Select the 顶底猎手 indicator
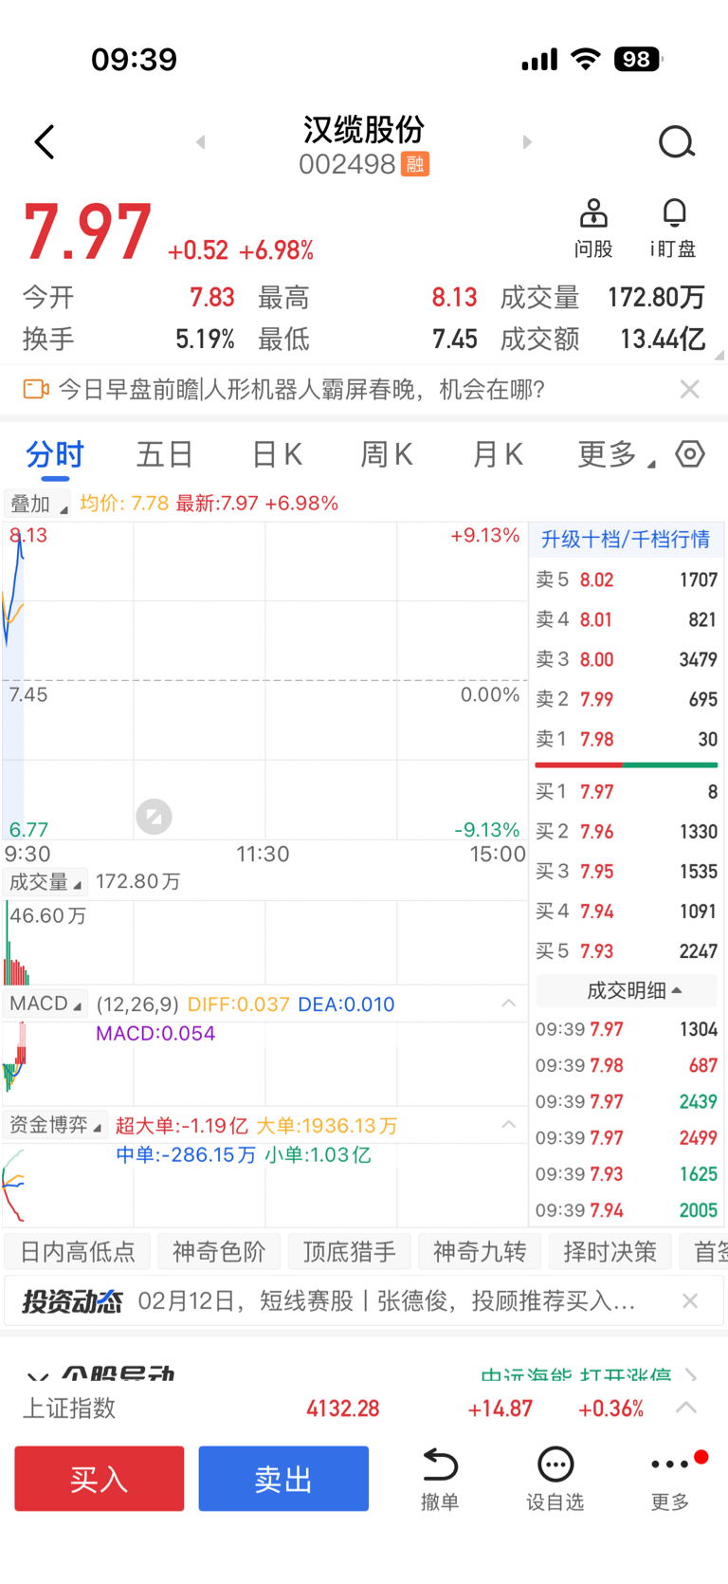The image size is (728, 1584). 349,1252
